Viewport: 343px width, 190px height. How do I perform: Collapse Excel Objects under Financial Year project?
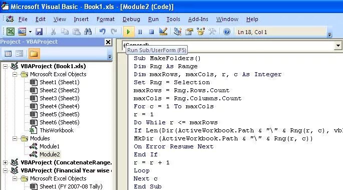15,178
